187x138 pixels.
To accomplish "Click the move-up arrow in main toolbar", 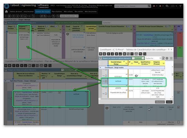I will (x=14, y=16).
